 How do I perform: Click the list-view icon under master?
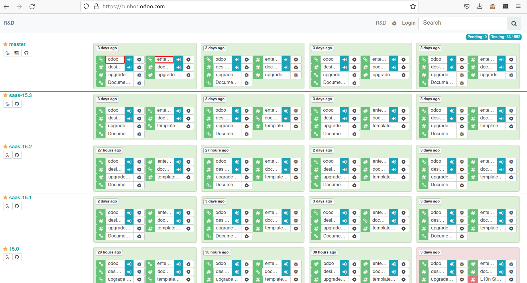coord(17,53)
